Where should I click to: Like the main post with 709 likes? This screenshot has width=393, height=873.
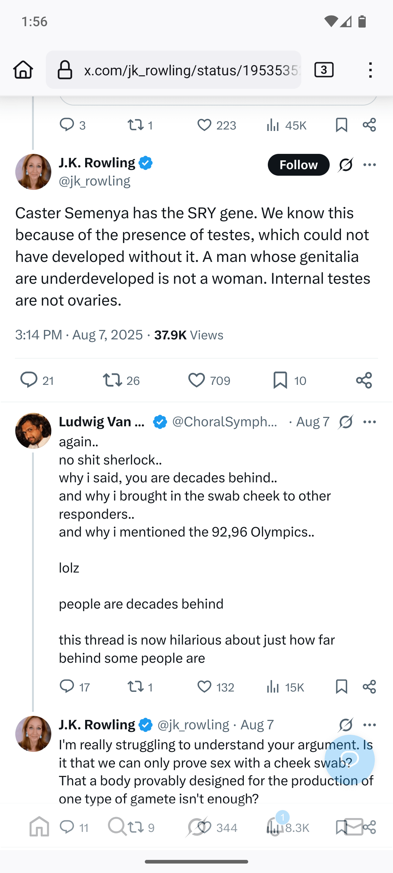point(196,380)
